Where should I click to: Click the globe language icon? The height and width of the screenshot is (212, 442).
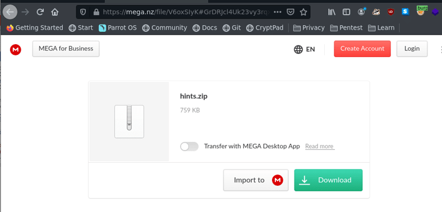[x=298, y=49]
